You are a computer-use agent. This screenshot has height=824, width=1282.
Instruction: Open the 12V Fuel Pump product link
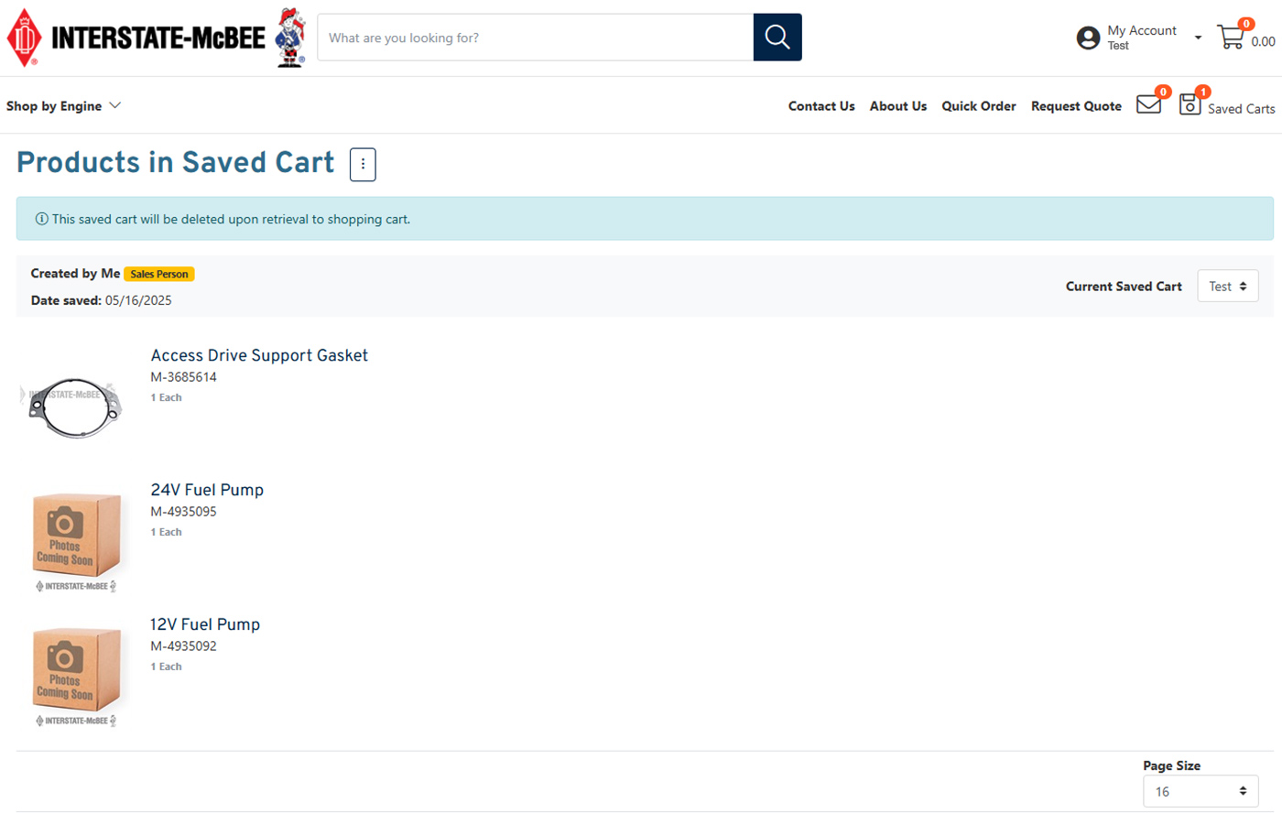click(205, 624)
